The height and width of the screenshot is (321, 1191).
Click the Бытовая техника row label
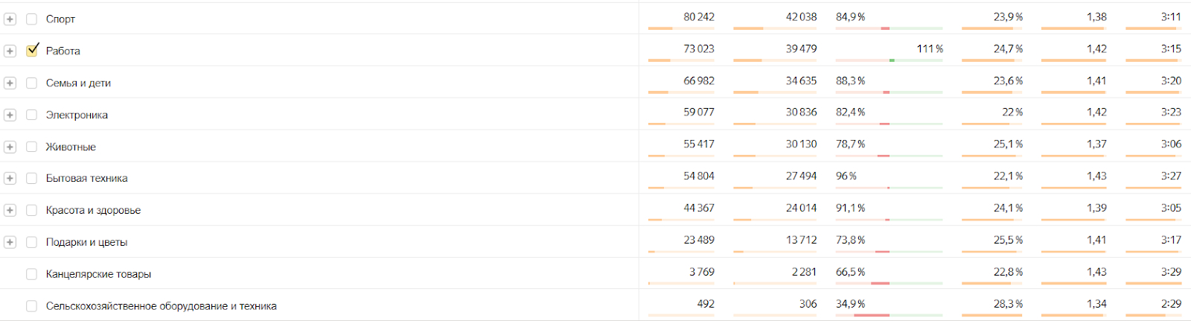coord(86,179)
